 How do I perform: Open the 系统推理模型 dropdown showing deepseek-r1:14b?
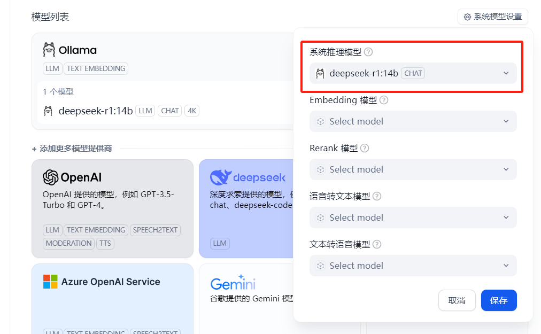pos(413,73)
